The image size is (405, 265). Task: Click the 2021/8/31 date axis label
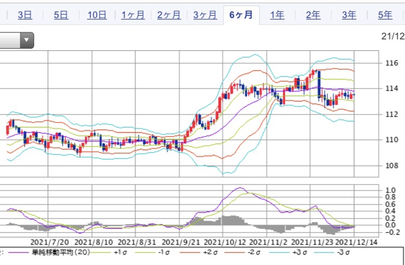pyautogui.click(x=137, y=242)
